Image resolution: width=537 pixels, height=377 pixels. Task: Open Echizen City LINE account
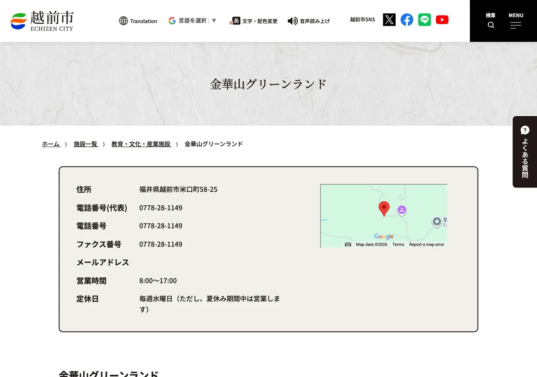point(425,20)
